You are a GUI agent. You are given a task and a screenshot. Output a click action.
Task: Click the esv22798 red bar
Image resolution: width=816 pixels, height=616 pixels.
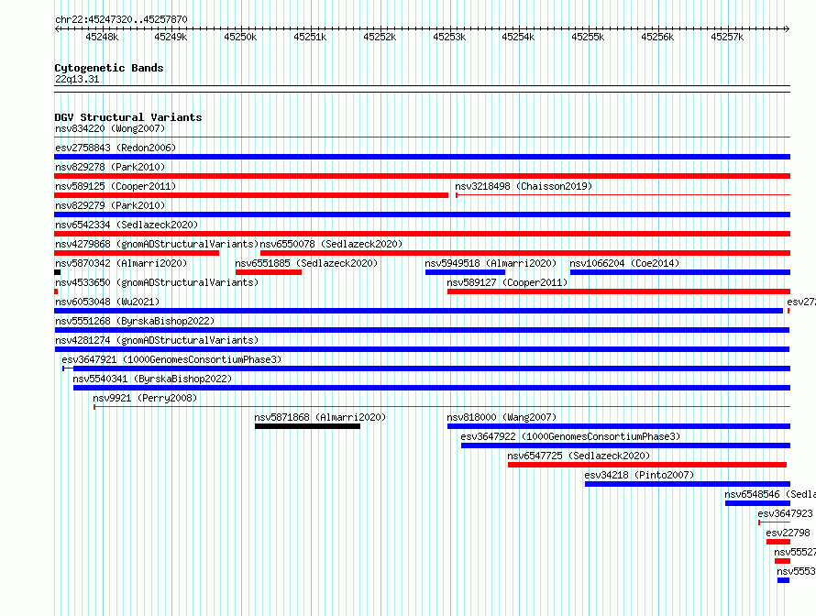(778, 542)
